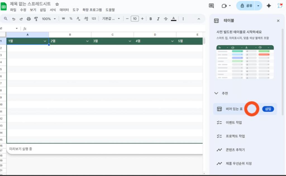Open the text color picker
The width and height of the screenshot is (286, 176).
173,19
